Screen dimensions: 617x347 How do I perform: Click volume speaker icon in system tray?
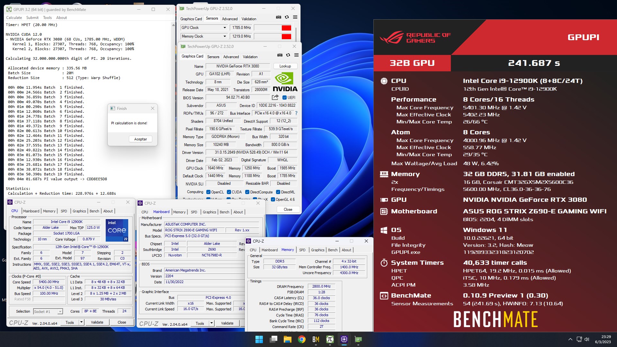(x=587, y=339)
